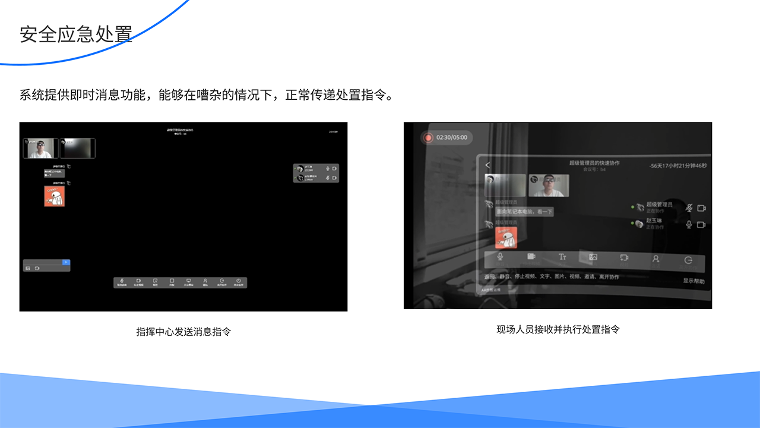Select the 文字 (text) icon on the AR toolbar
The width and height of the screenshot is (760, 428).
[x=563, y=258]
